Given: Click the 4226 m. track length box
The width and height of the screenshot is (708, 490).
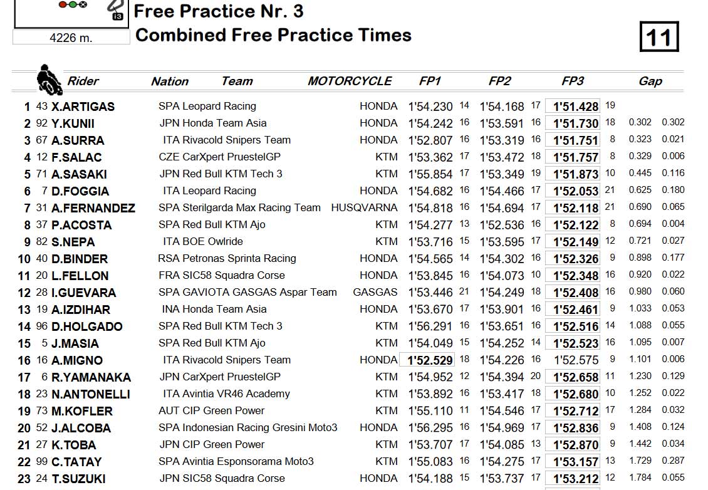Looking at the screenshot, I should pos(71,38).
